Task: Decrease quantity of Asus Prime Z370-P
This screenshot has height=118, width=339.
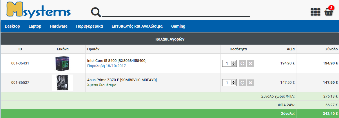Action: pos(233,84)
